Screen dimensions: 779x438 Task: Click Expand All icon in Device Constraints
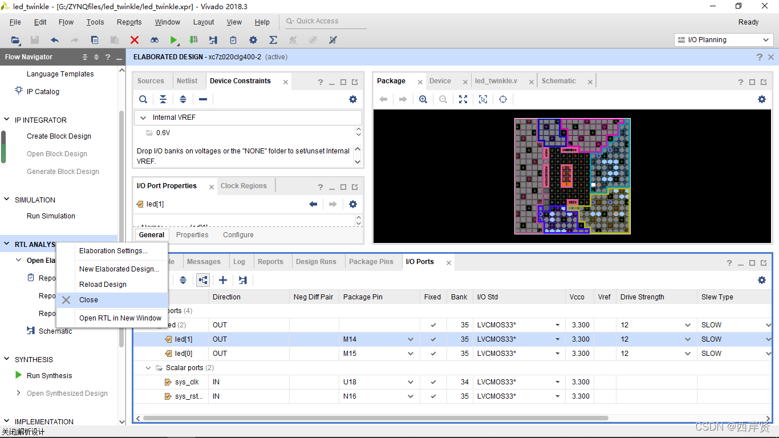pyautogui.click(x=183, y=99)
